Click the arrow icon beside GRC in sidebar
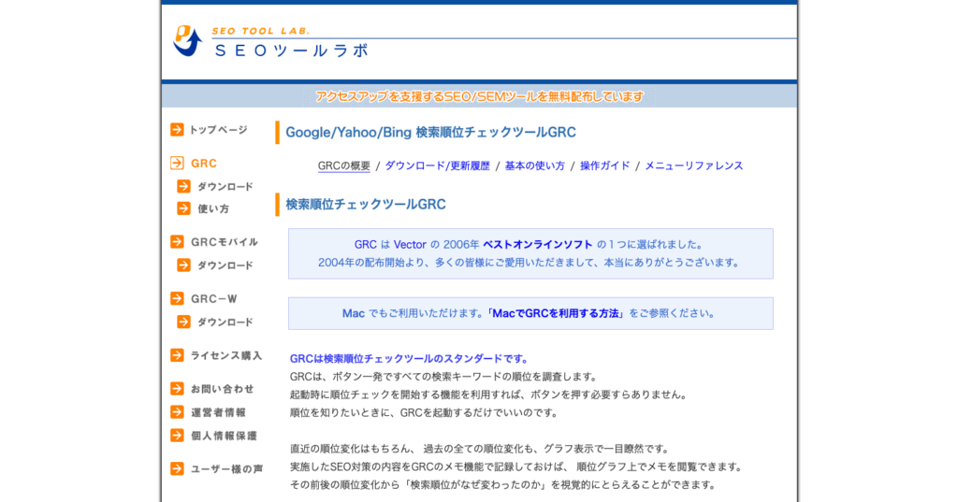This screenshot has height=502, width=958. pos(177,163)
